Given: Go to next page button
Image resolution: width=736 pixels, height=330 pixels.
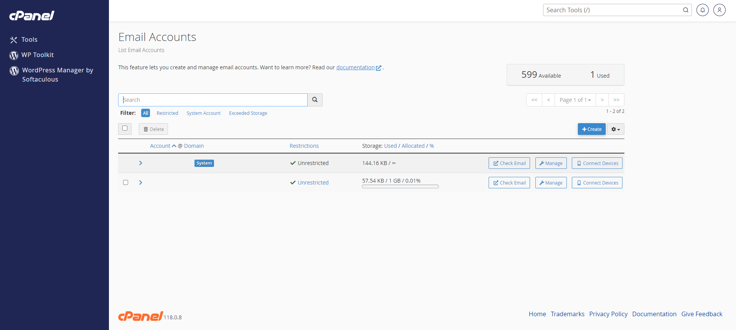Looking at the screenshot, I should [602, 100].
